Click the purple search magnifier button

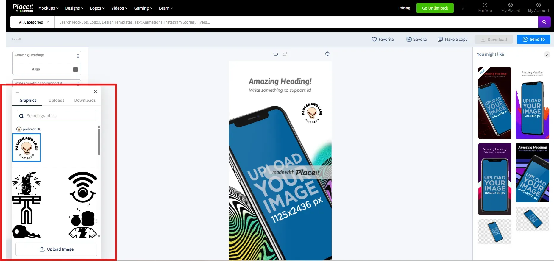(x=544, y=22)
